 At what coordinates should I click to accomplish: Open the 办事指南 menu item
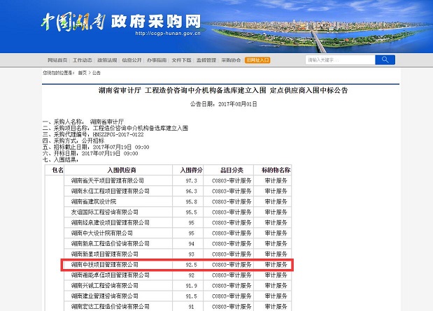coord(157,60)
